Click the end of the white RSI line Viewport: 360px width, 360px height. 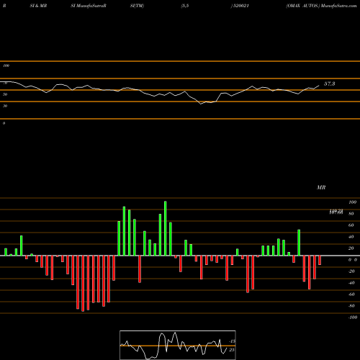319,86
